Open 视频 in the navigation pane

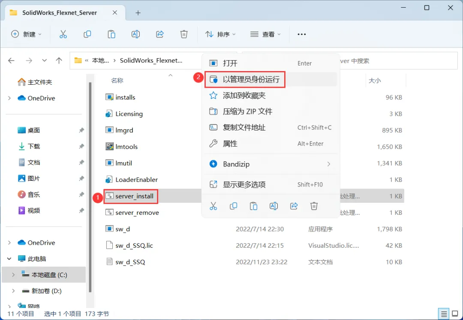point(29,210)
